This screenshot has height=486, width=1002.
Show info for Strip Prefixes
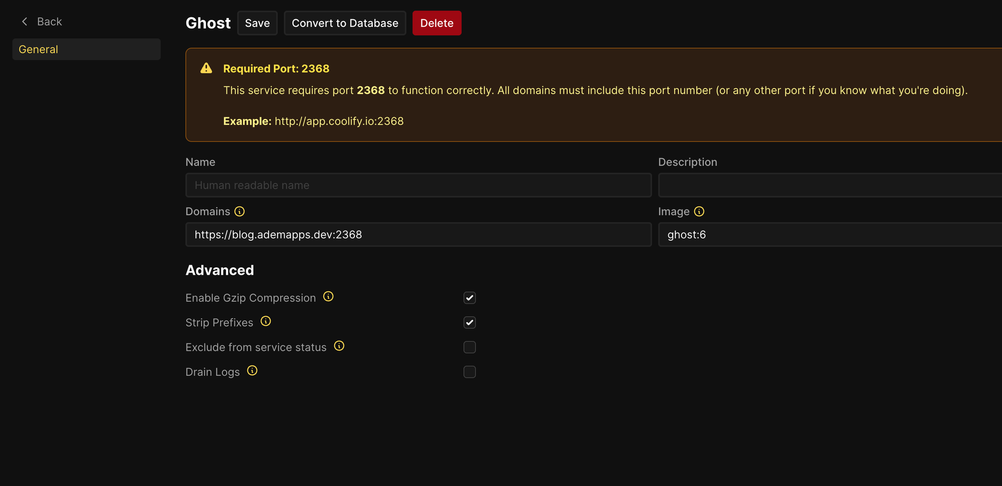tap(266, 321)
